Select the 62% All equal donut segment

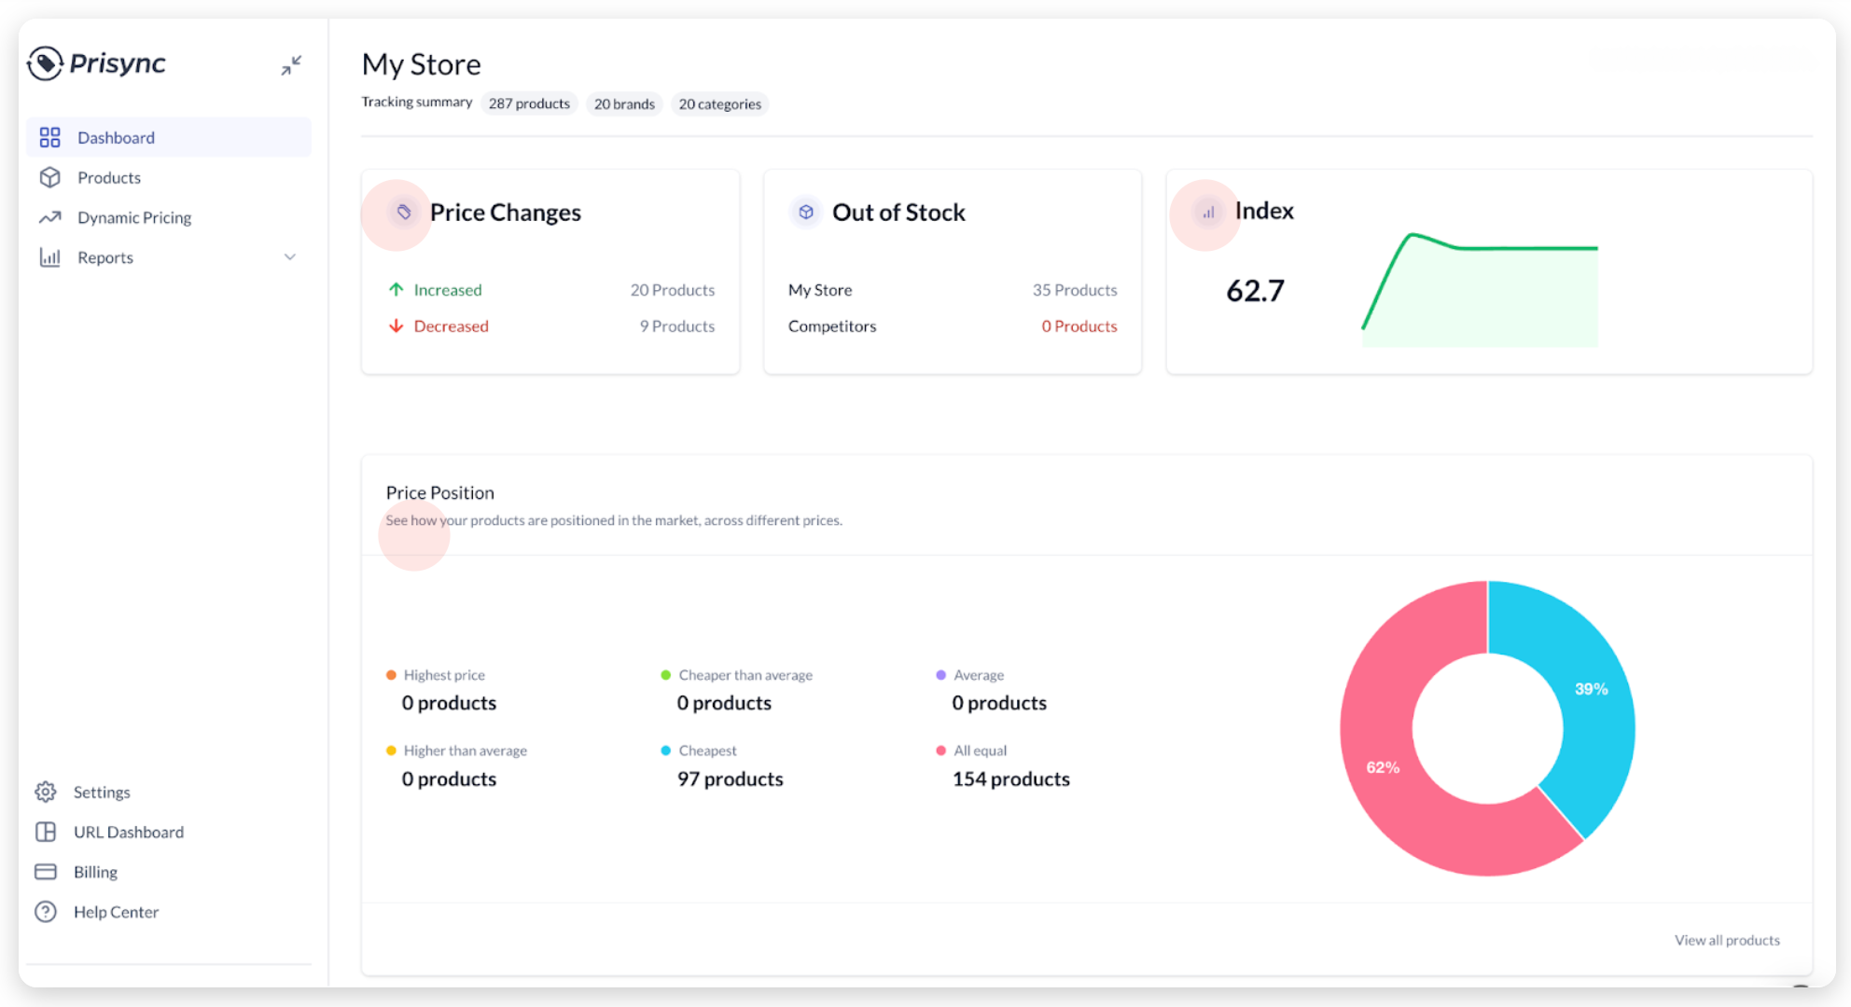click(1384, 766)
